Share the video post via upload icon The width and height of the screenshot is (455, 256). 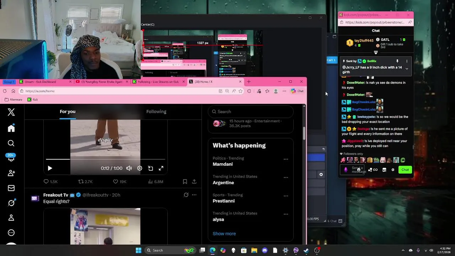pos(194,182)
